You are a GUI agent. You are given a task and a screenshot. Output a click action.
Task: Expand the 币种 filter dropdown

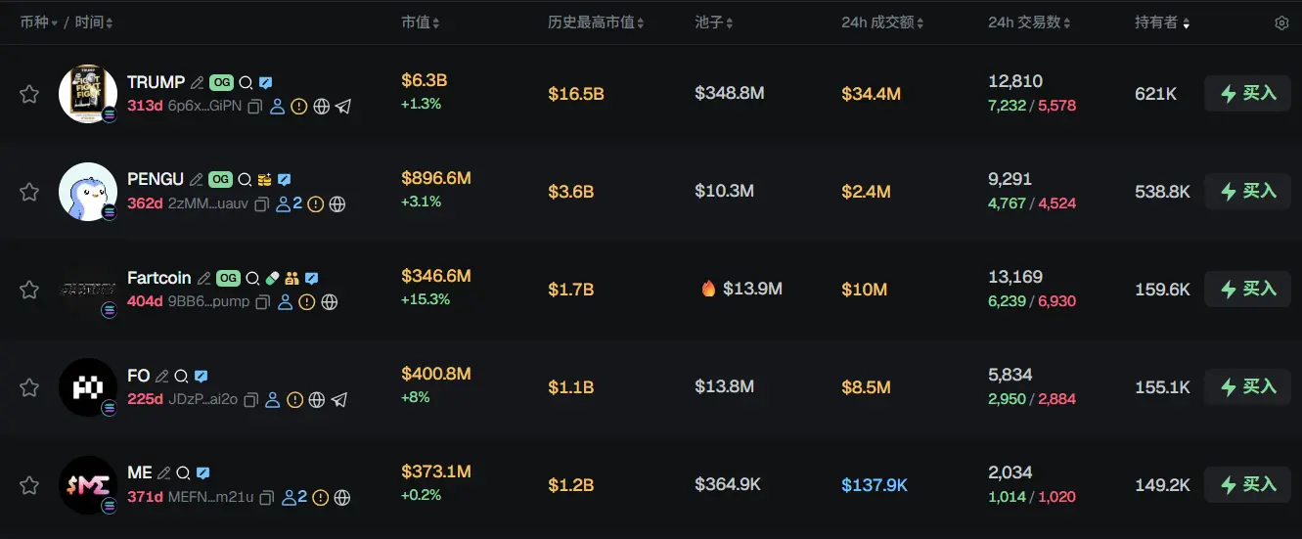pos(38,22)
